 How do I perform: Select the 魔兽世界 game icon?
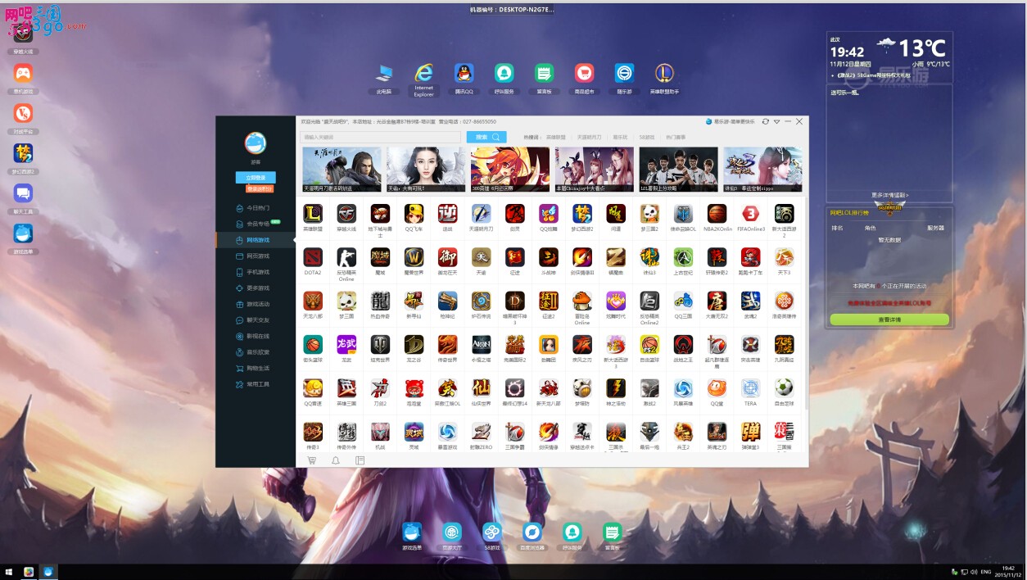414,257
